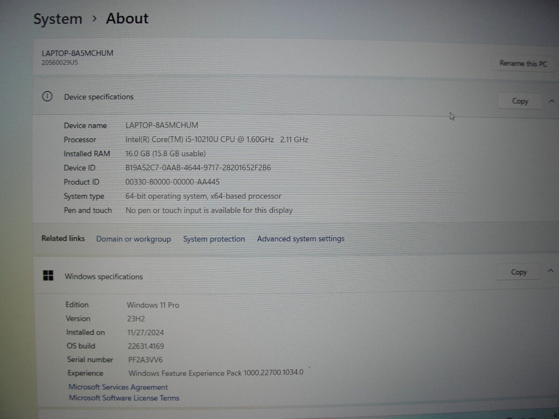The height and width of the screenshot is (419, 559).
Task: Collapse the Device specifications section chevron
Action: (552, 101)
